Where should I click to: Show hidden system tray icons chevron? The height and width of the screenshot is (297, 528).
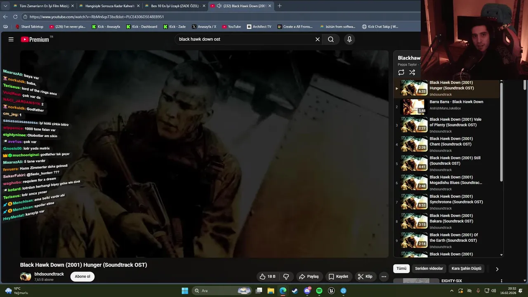[x=452, y=291]
